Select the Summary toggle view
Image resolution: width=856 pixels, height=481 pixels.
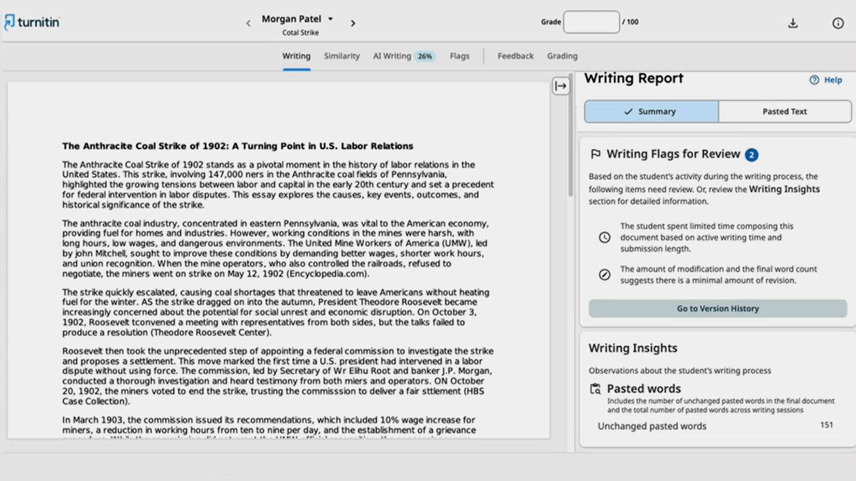point(651,112)
